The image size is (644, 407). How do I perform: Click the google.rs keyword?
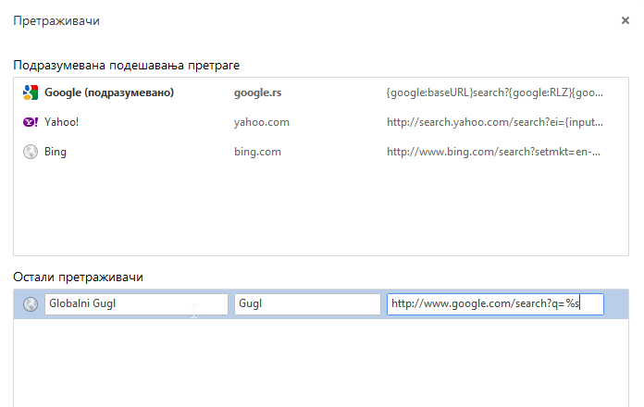point(257,92)
